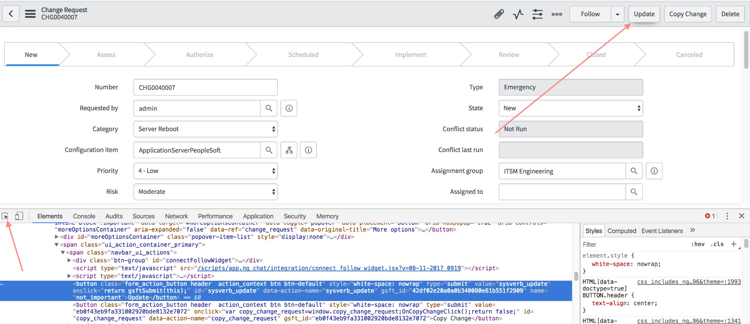Screen dimensions: 750x324
Task: Search Configuration item with lookup icon
Action: point(269,150)
